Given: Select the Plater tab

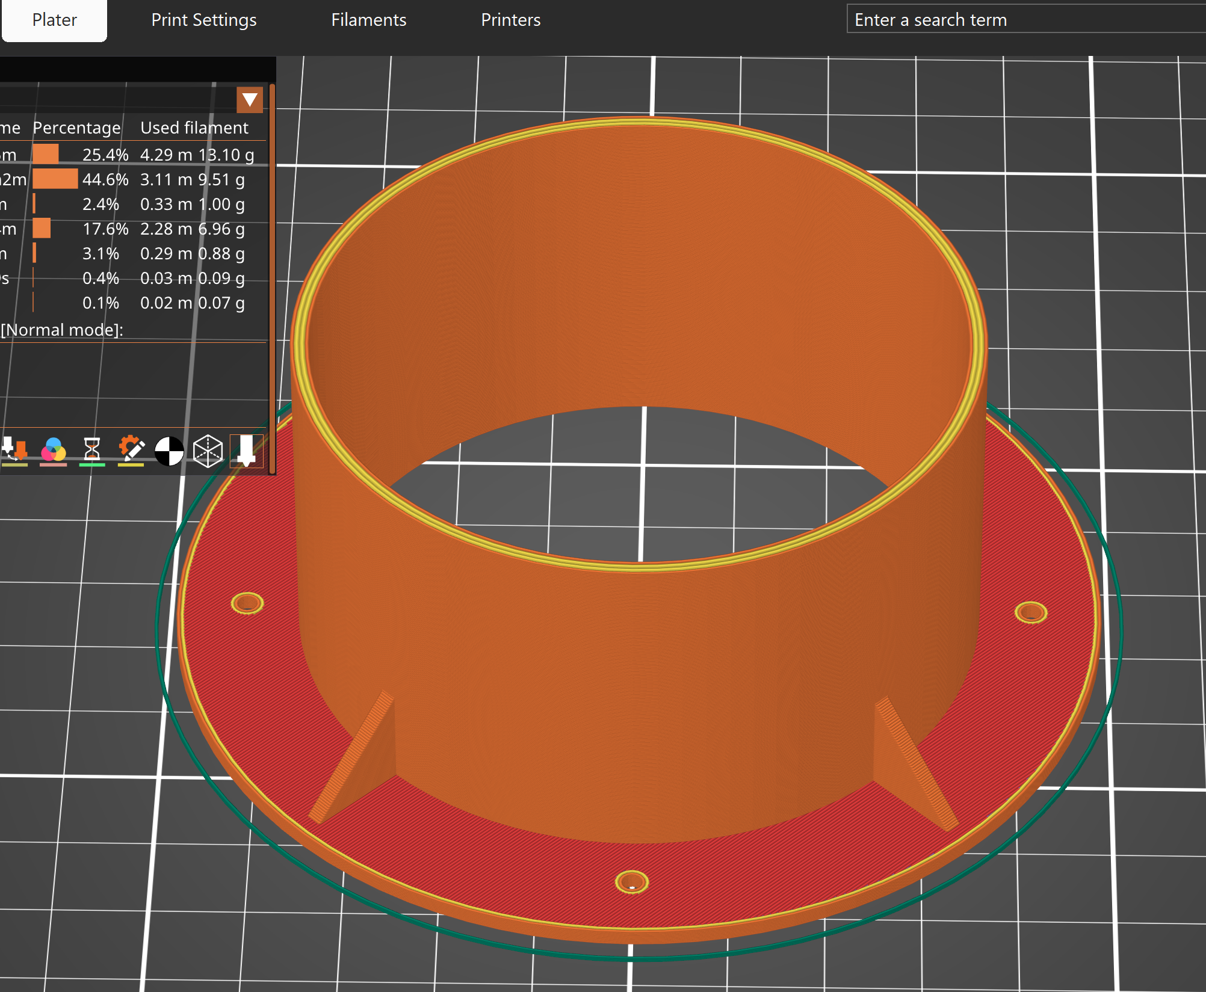Looking at the screenshot, I should (x=54, y=20).
